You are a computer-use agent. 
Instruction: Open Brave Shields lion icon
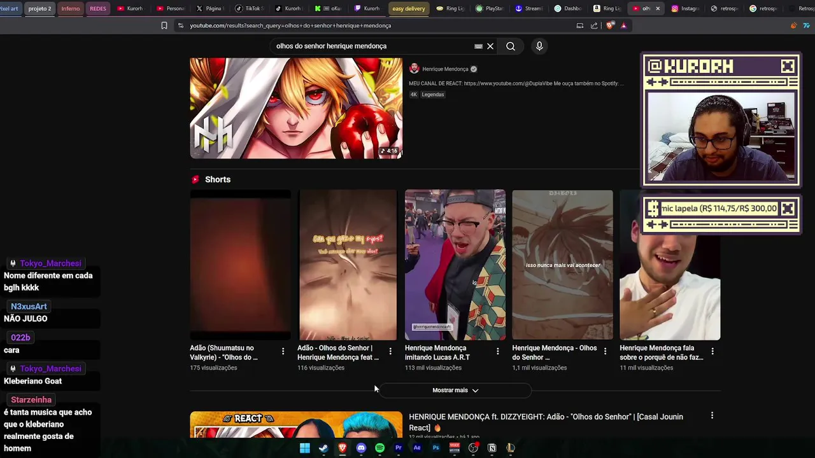pos(611,25)
